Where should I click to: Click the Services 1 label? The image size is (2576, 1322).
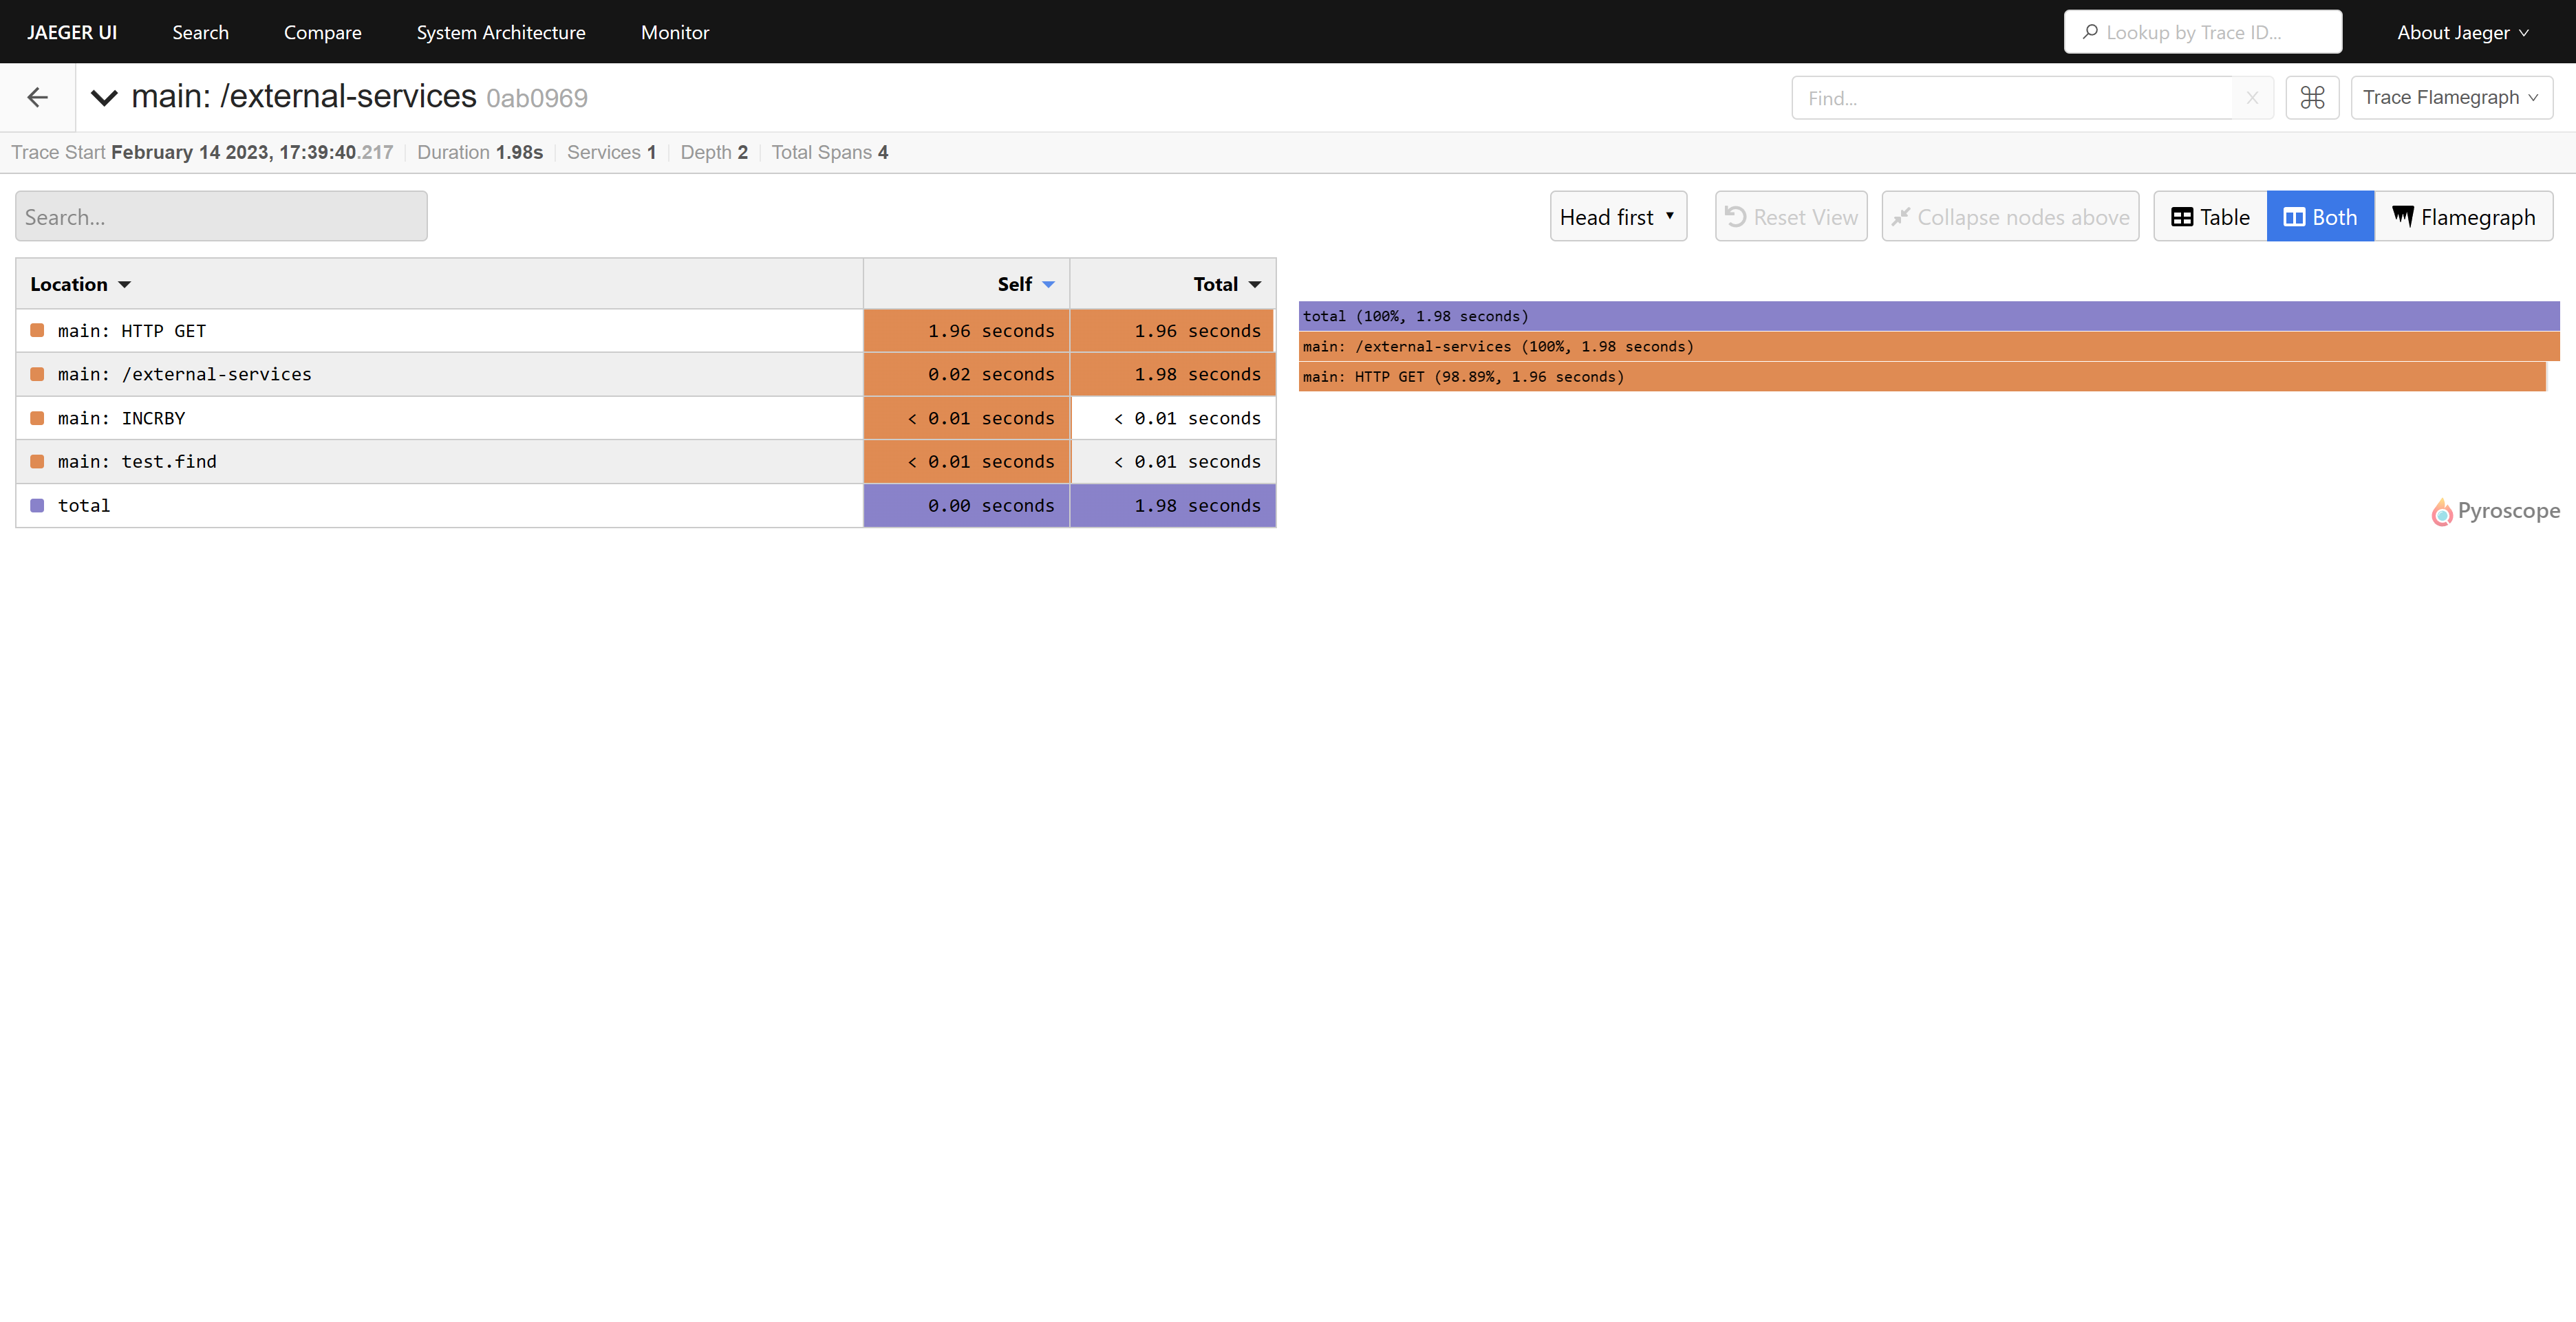coord(612,152)
